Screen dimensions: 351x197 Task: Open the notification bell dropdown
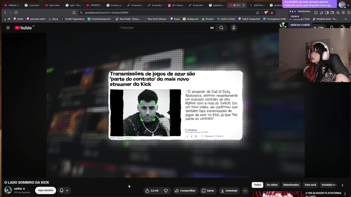[64, 190]
